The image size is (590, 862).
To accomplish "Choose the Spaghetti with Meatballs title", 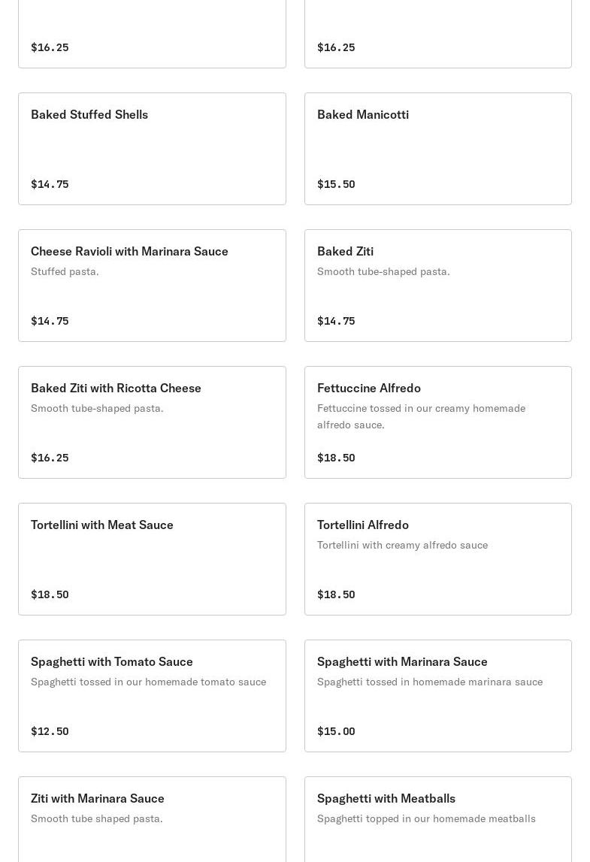I will [x=386, y=799].
